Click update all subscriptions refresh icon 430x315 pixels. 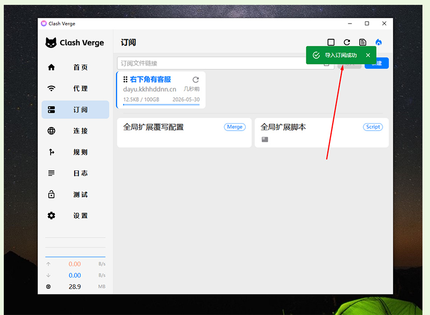[347, 42]
